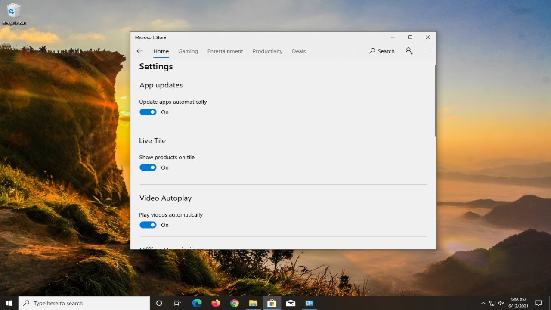Open the taskbar clock and date
This screenshot has width=551, height=310.
tap(518, 303)
